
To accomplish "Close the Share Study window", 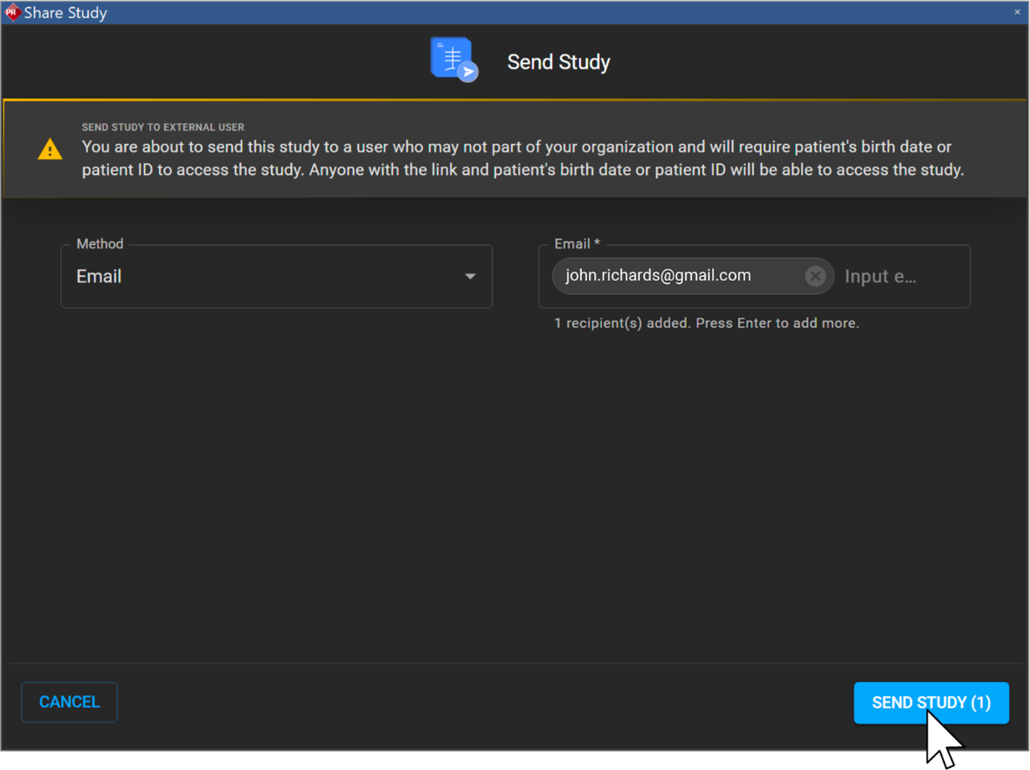I will coord(1017,12).
